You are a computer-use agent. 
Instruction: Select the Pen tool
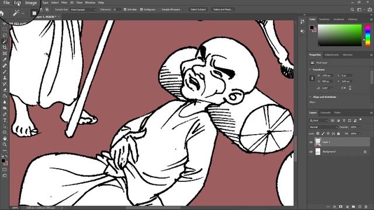pyautogui.click(x=5, y=114)
